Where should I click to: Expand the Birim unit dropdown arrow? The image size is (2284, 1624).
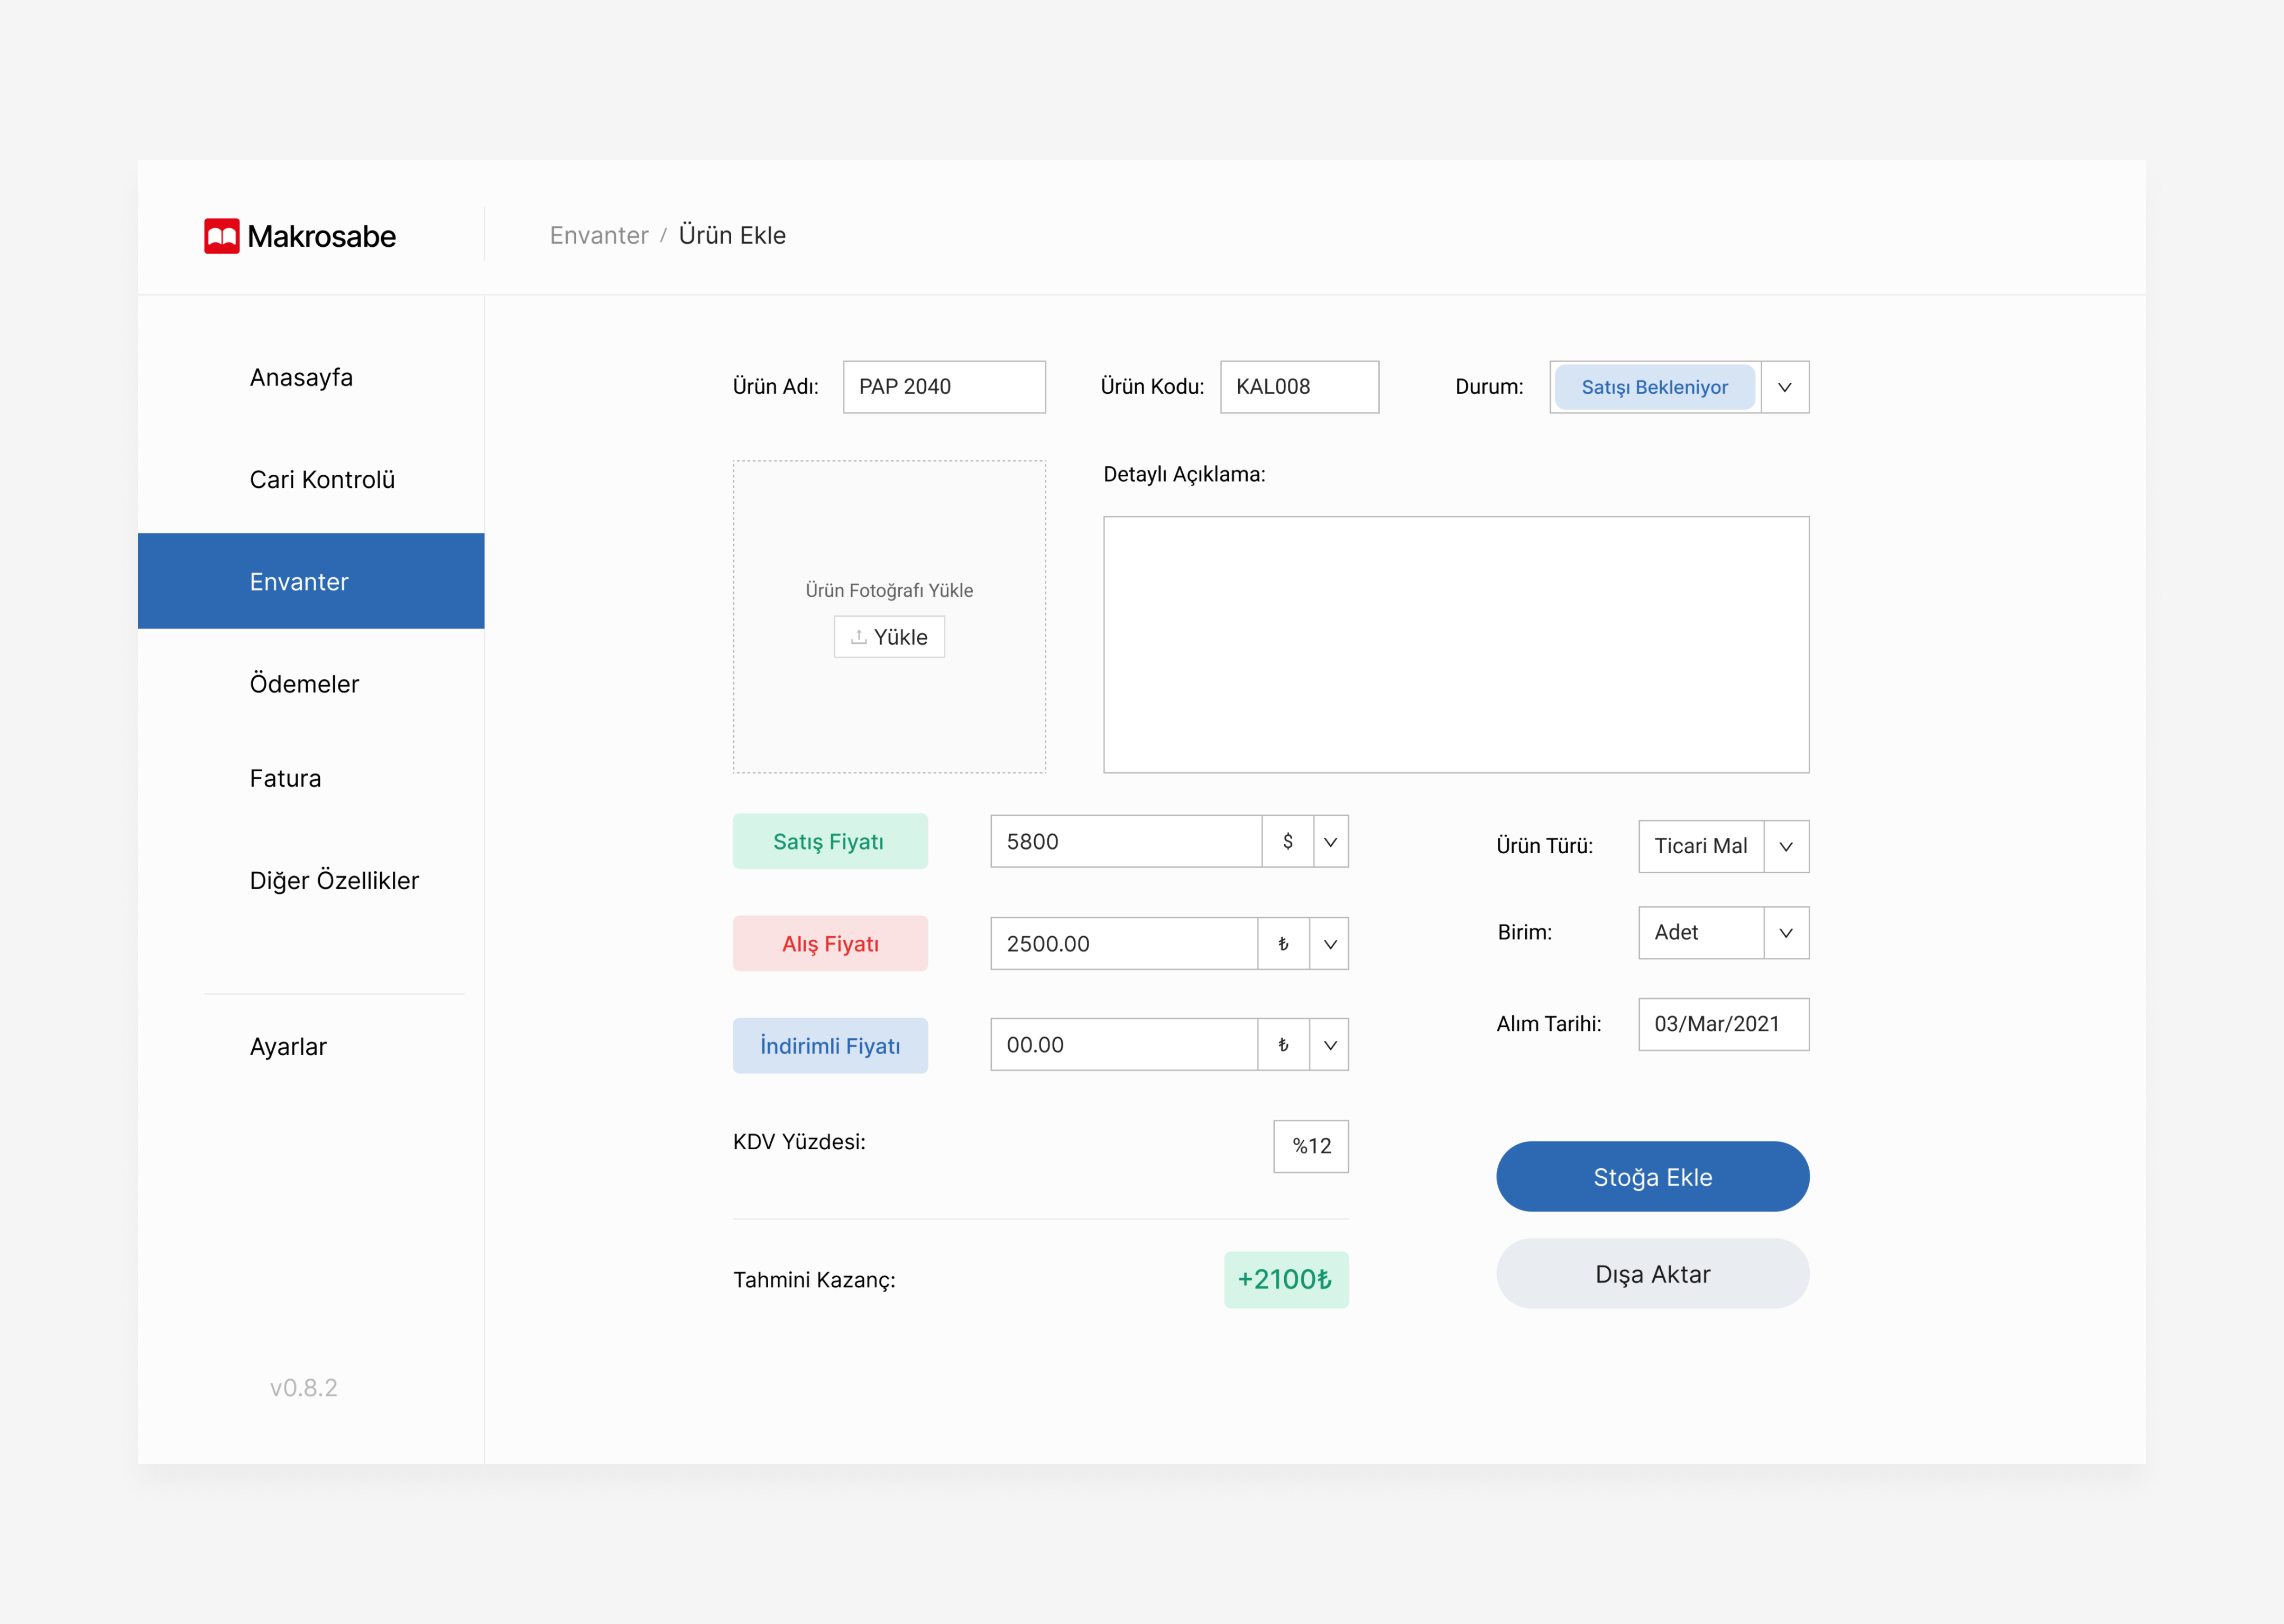tap(1786, 933)
